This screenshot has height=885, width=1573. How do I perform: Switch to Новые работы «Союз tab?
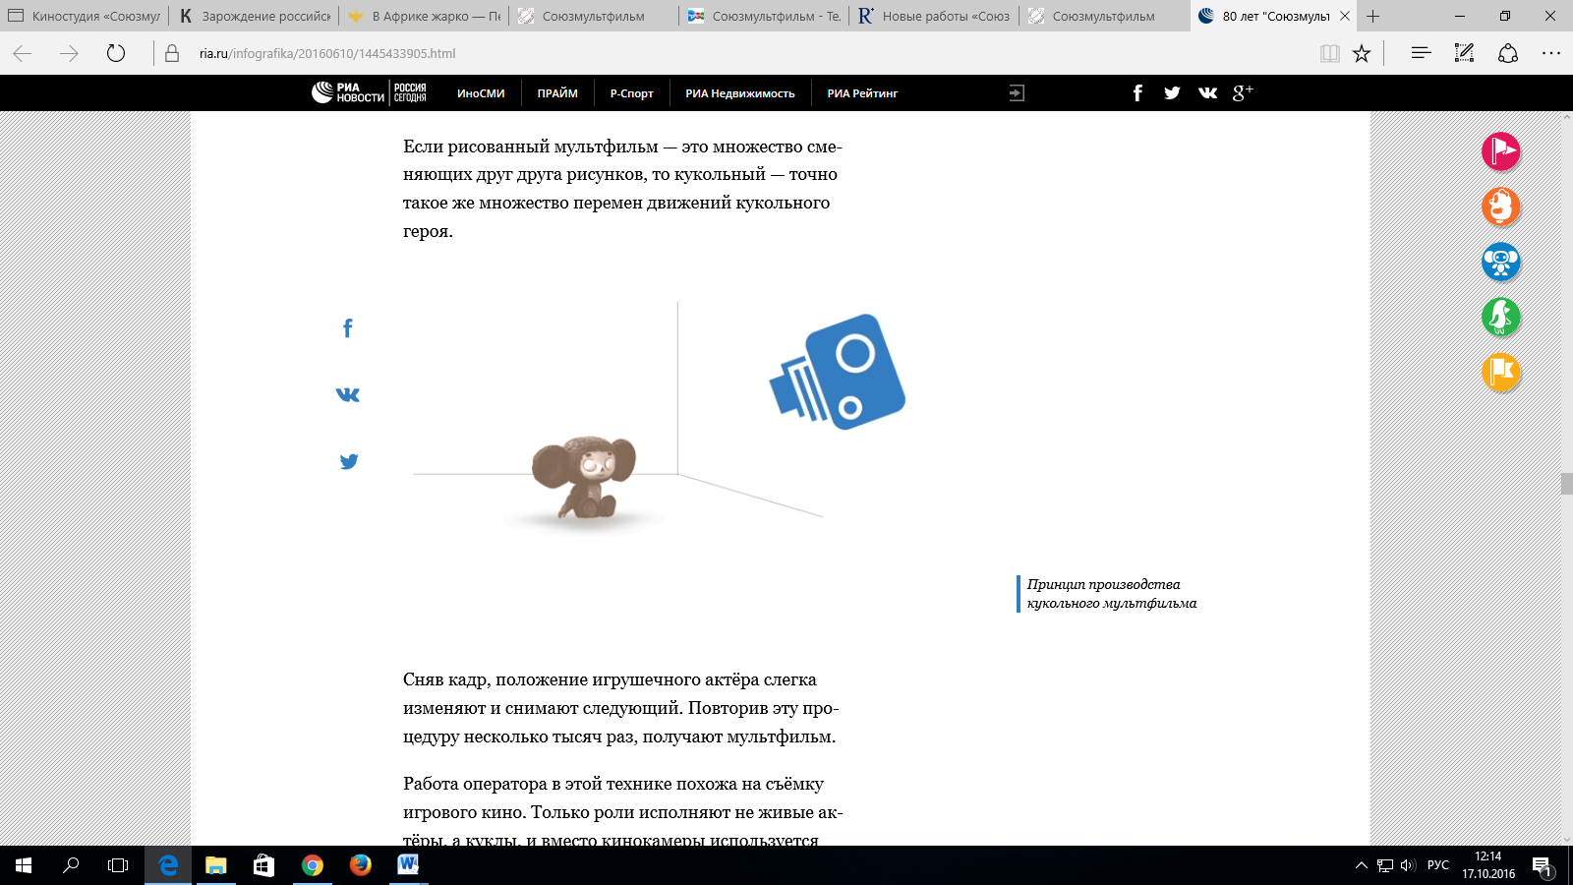coord(934,16)
